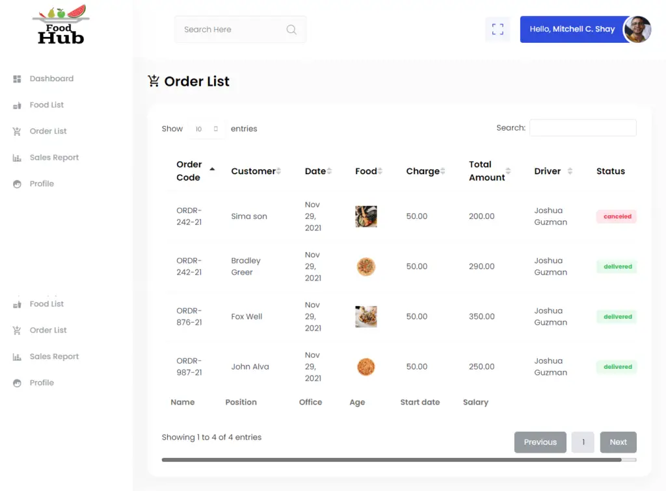Toggle sorting on the Customer column
The width and height of the screenshot is (666, 491).
(254, 171)
